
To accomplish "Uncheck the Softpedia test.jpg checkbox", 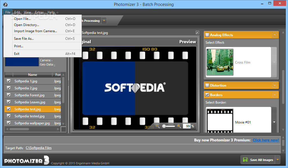I will coord(9,109).
